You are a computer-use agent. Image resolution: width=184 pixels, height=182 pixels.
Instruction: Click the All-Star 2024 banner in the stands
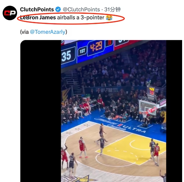pos(107,90)
